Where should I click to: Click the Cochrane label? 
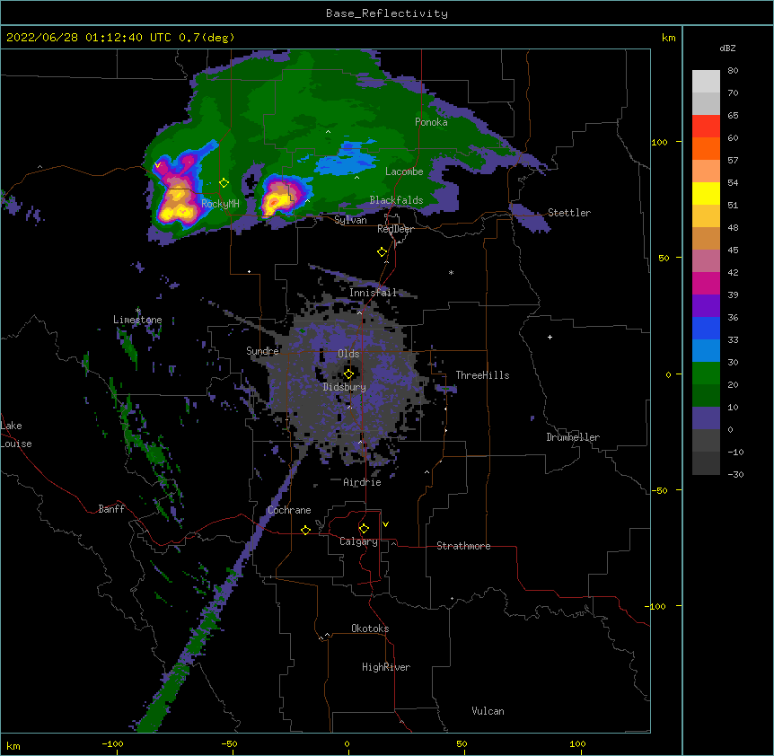[289, 510]
